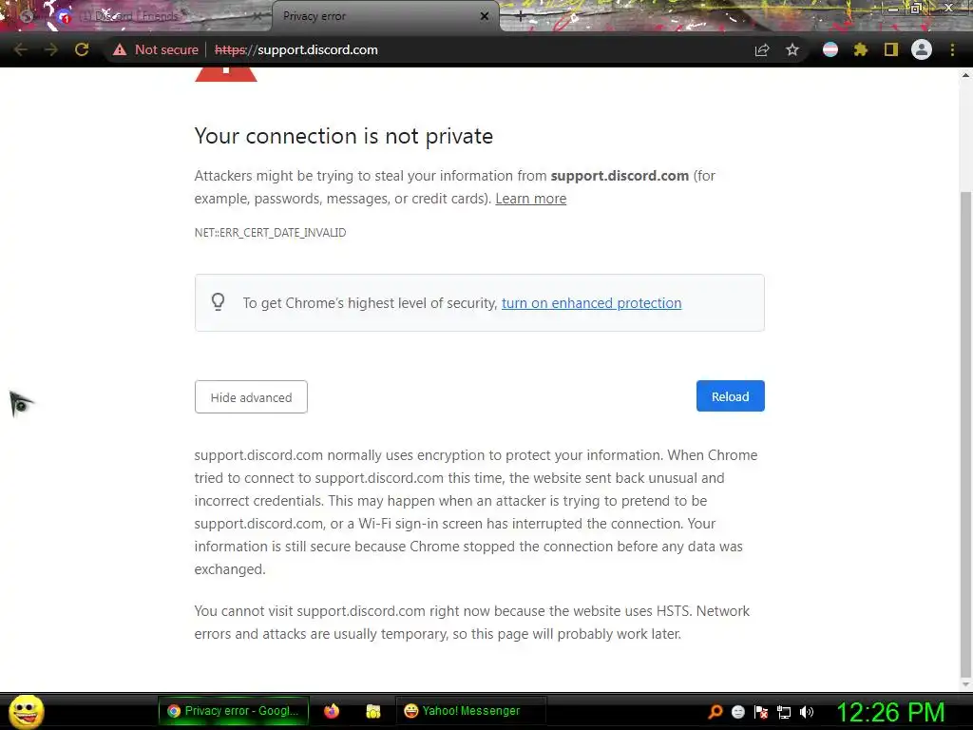
Task: Click the red warning triangle at page top
Action: (226, 74)
